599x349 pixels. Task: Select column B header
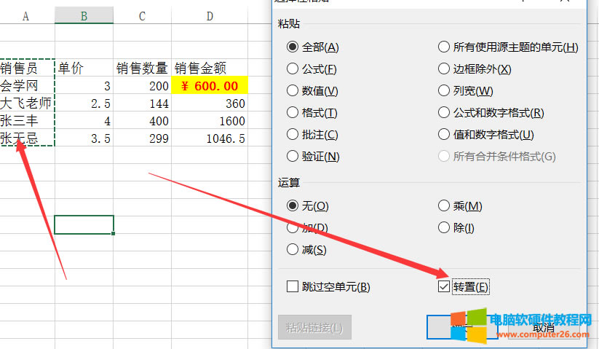click(84, 16)
